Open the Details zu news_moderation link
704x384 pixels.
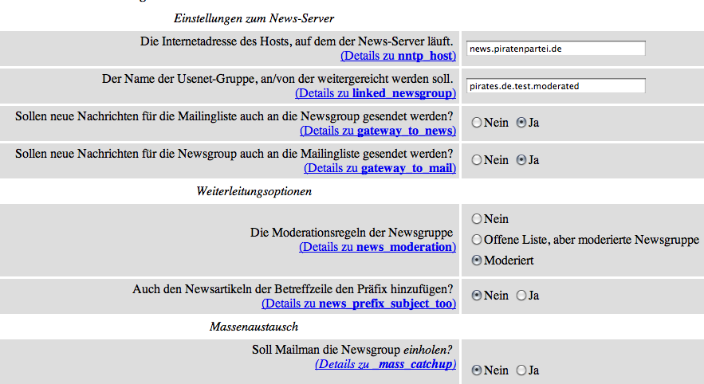click(x=377, y=247)
